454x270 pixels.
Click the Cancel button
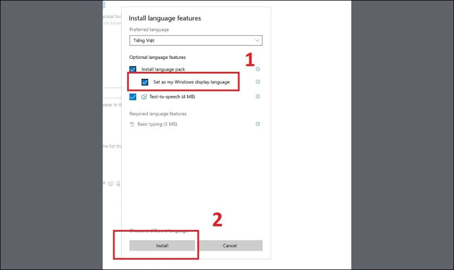230,245
